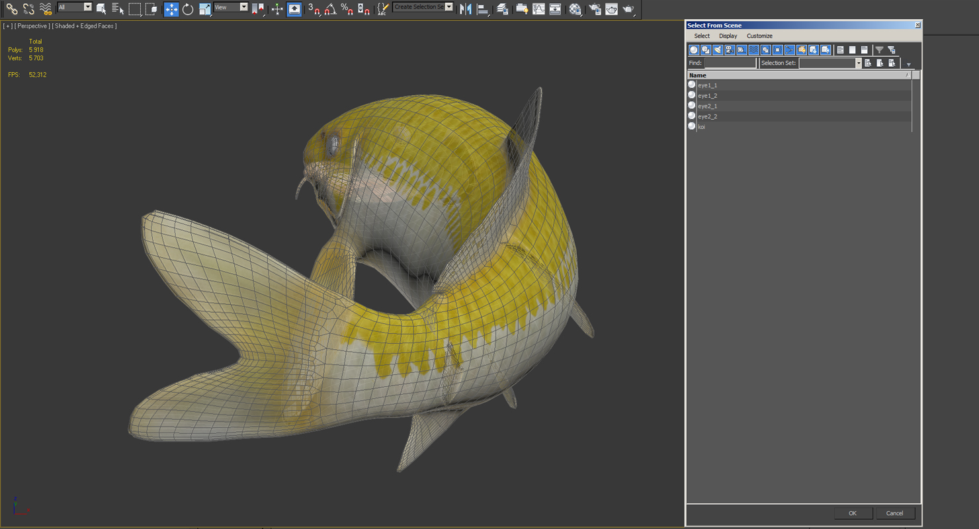Screen dimensions: 979x529
Task: Select eye1_2 in the object list
Action: (800, 96)
